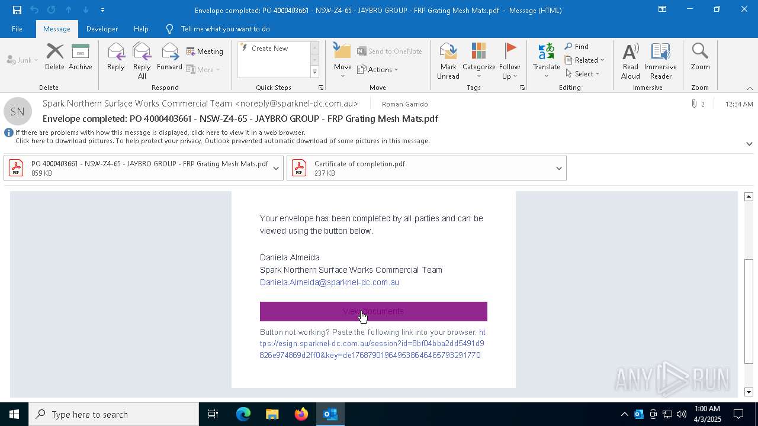Click the Save icon in title bar
Screen dimensions: 758x426
coord(17,10)
